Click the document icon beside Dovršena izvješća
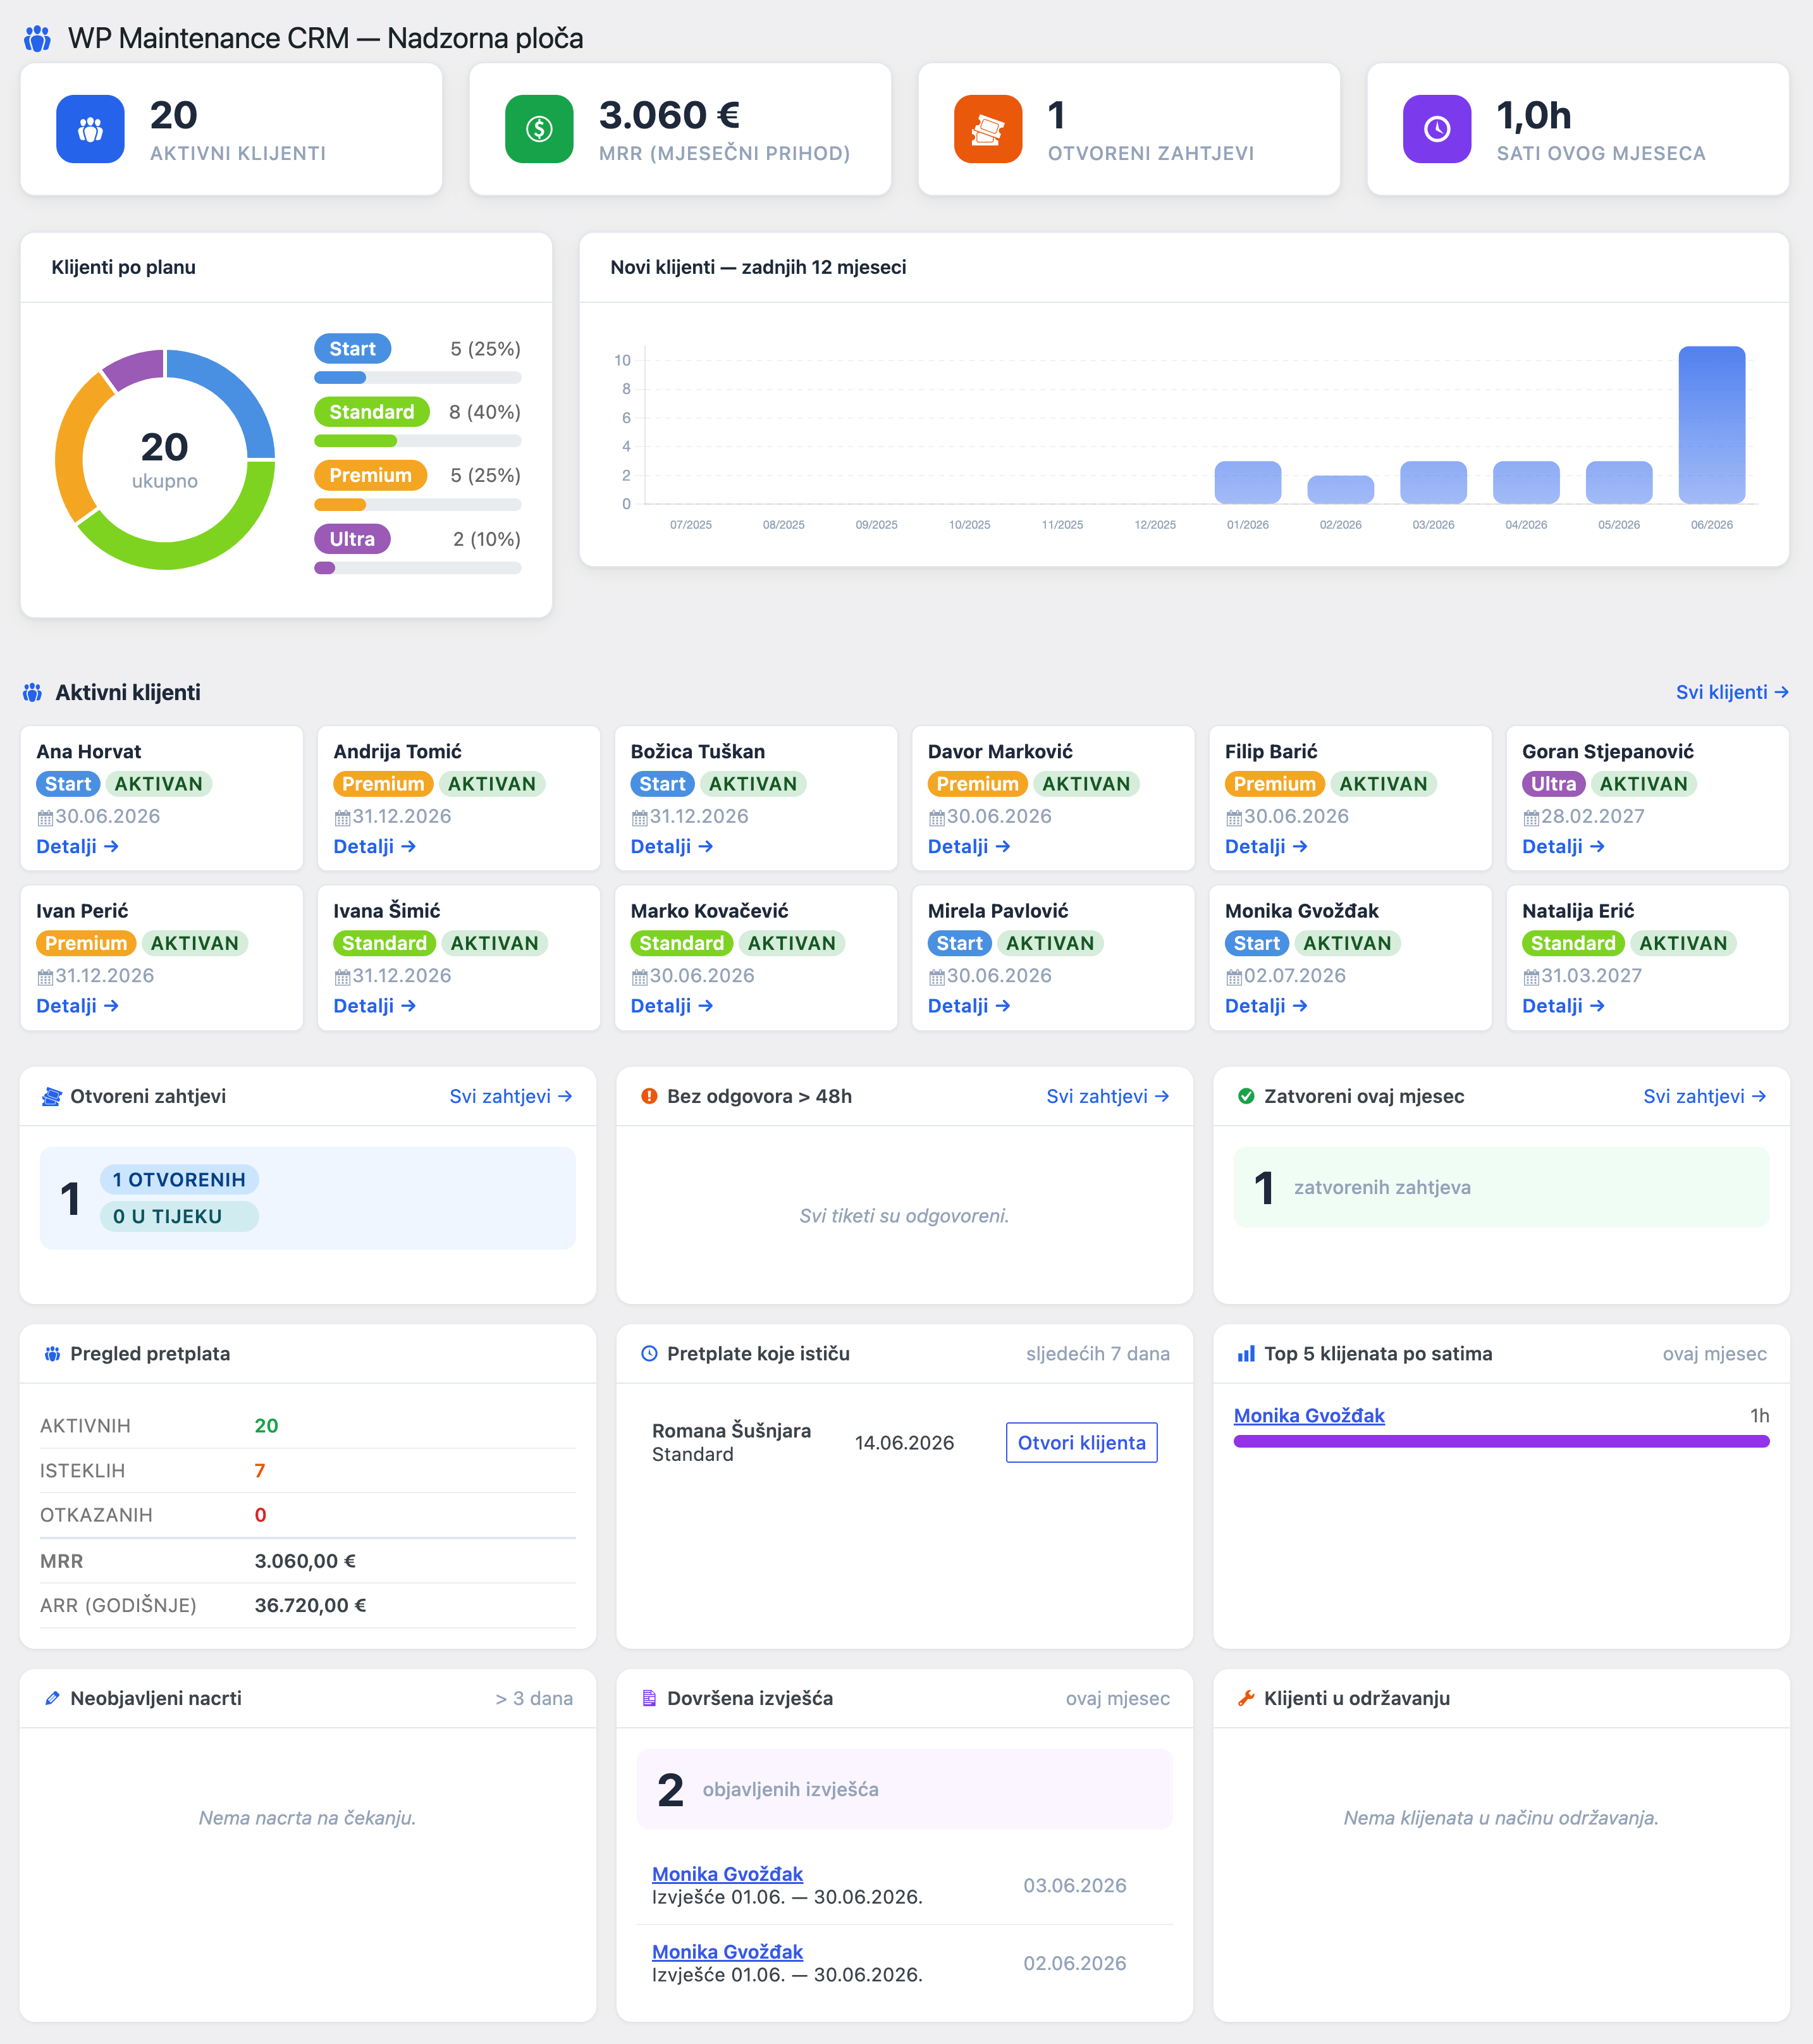The image size is (1813, 2044). pyautogui.click(x=649, y=1698)
